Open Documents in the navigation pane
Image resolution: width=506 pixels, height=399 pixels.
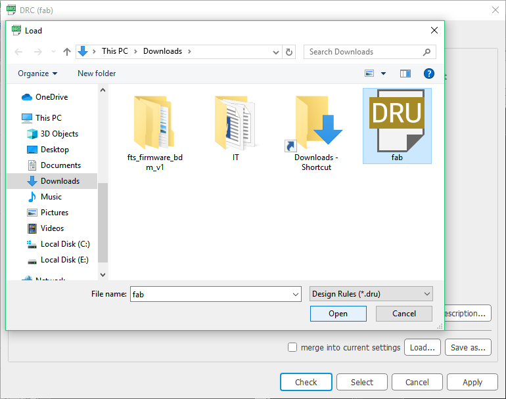pyautogui.click(x=54, y=165)
